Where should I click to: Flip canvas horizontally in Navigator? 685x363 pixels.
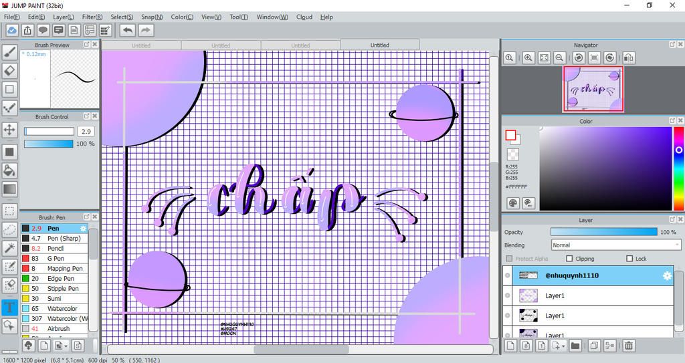629,57
